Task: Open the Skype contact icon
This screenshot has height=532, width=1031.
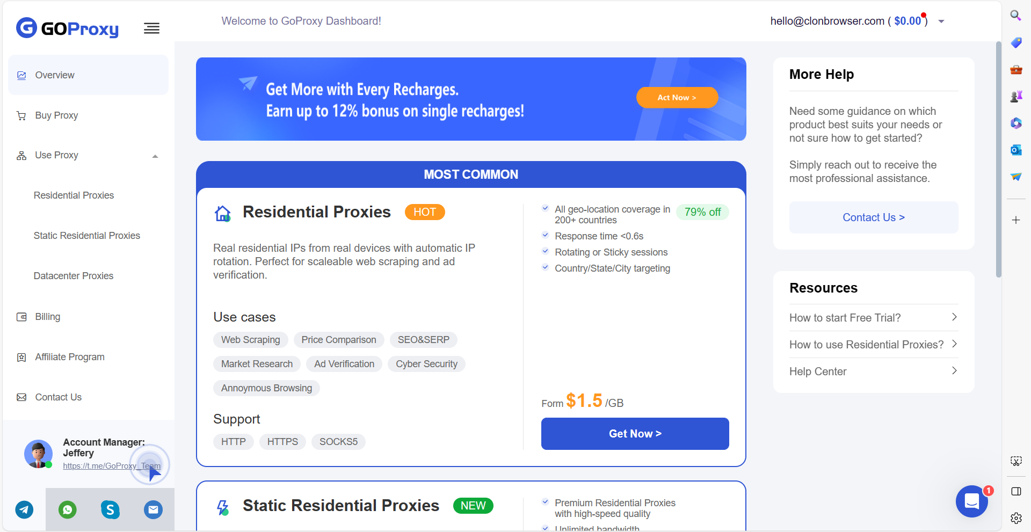Action: [x=110, y=509]
